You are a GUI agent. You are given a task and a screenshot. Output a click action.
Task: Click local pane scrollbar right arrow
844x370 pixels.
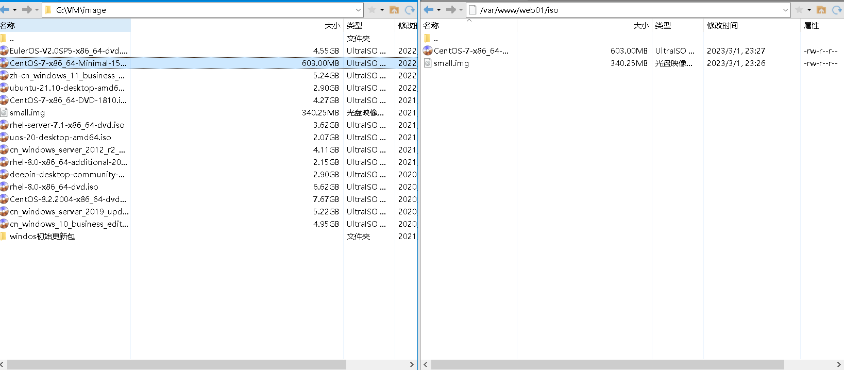coord(412,364)
